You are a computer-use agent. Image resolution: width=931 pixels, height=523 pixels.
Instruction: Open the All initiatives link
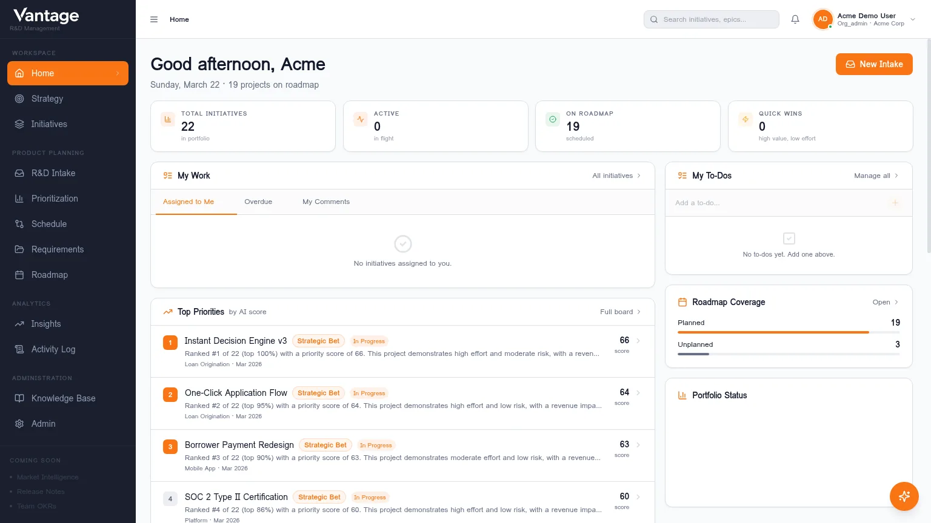click(x=616, y=176)
